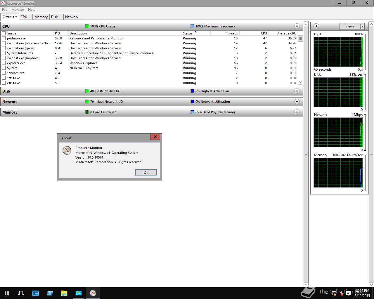This screenshot has height=299, width=374.
Task: Check the services.exe checkbox
Action: click(4, 73)
